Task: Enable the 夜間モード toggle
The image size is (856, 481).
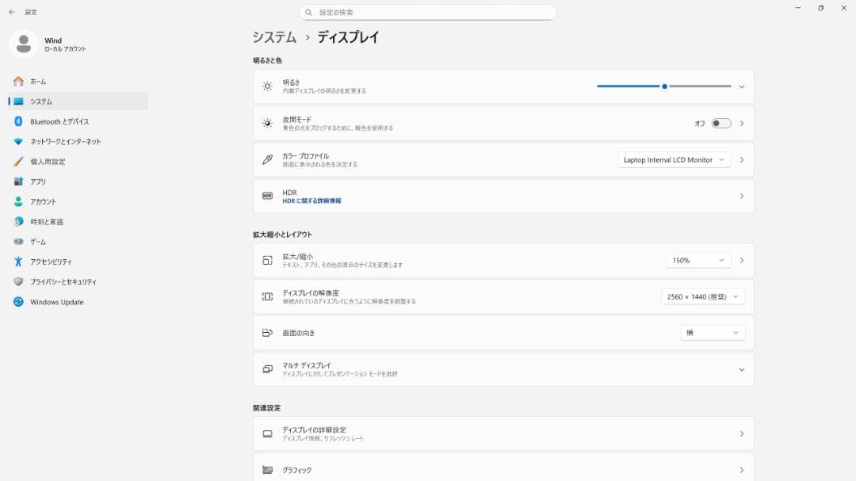Action: (x=722, y=123)
